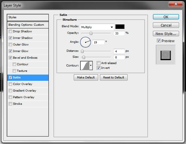Screen dimensions: 186x144
Task: Select the Inner Glow style row
Action: pos(28,51)
